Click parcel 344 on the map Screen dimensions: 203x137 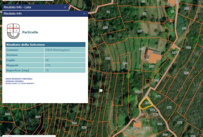tap(160, 124)
